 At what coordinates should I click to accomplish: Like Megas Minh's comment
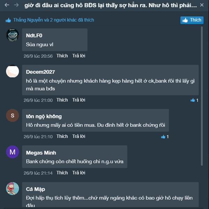coord(62,172)
